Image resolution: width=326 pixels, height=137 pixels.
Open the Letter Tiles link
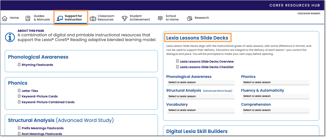[x=30, y=91]
